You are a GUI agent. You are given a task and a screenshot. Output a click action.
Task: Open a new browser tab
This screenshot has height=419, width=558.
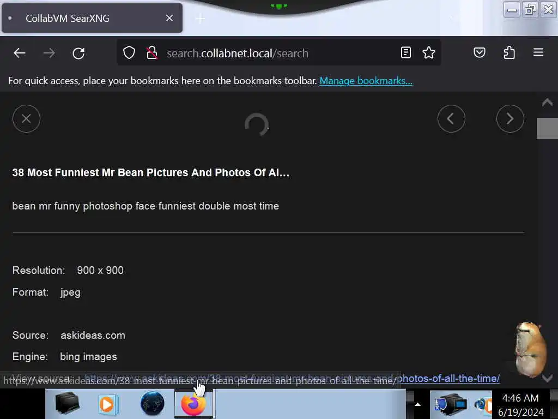[x=200, y=19]
